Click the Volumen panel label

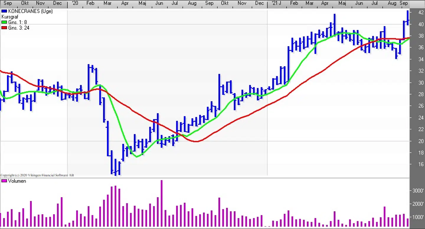point(17,181)
